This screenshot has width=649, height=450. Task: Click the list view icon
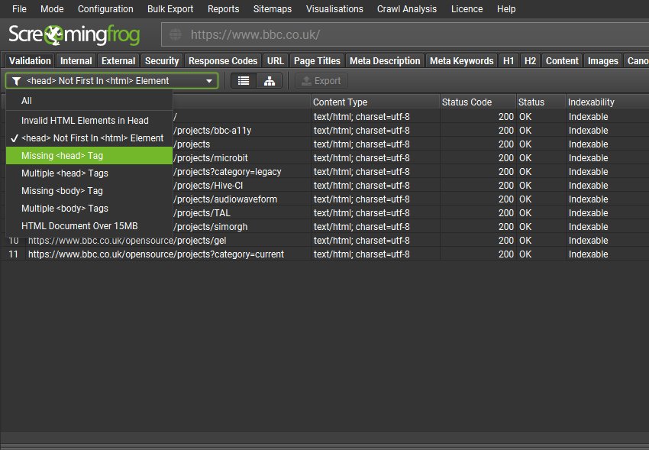(x=244, y=81)
